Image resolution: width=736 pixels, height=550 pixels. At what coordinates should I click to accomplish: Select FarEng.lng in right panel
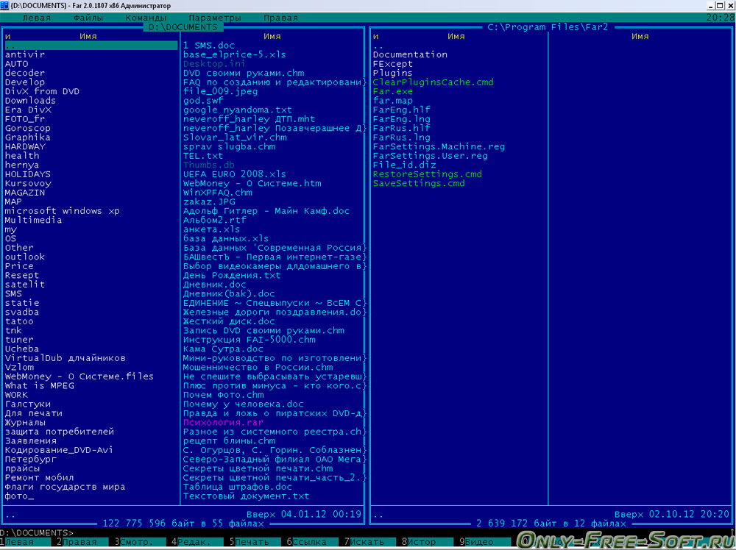point(401,119)
